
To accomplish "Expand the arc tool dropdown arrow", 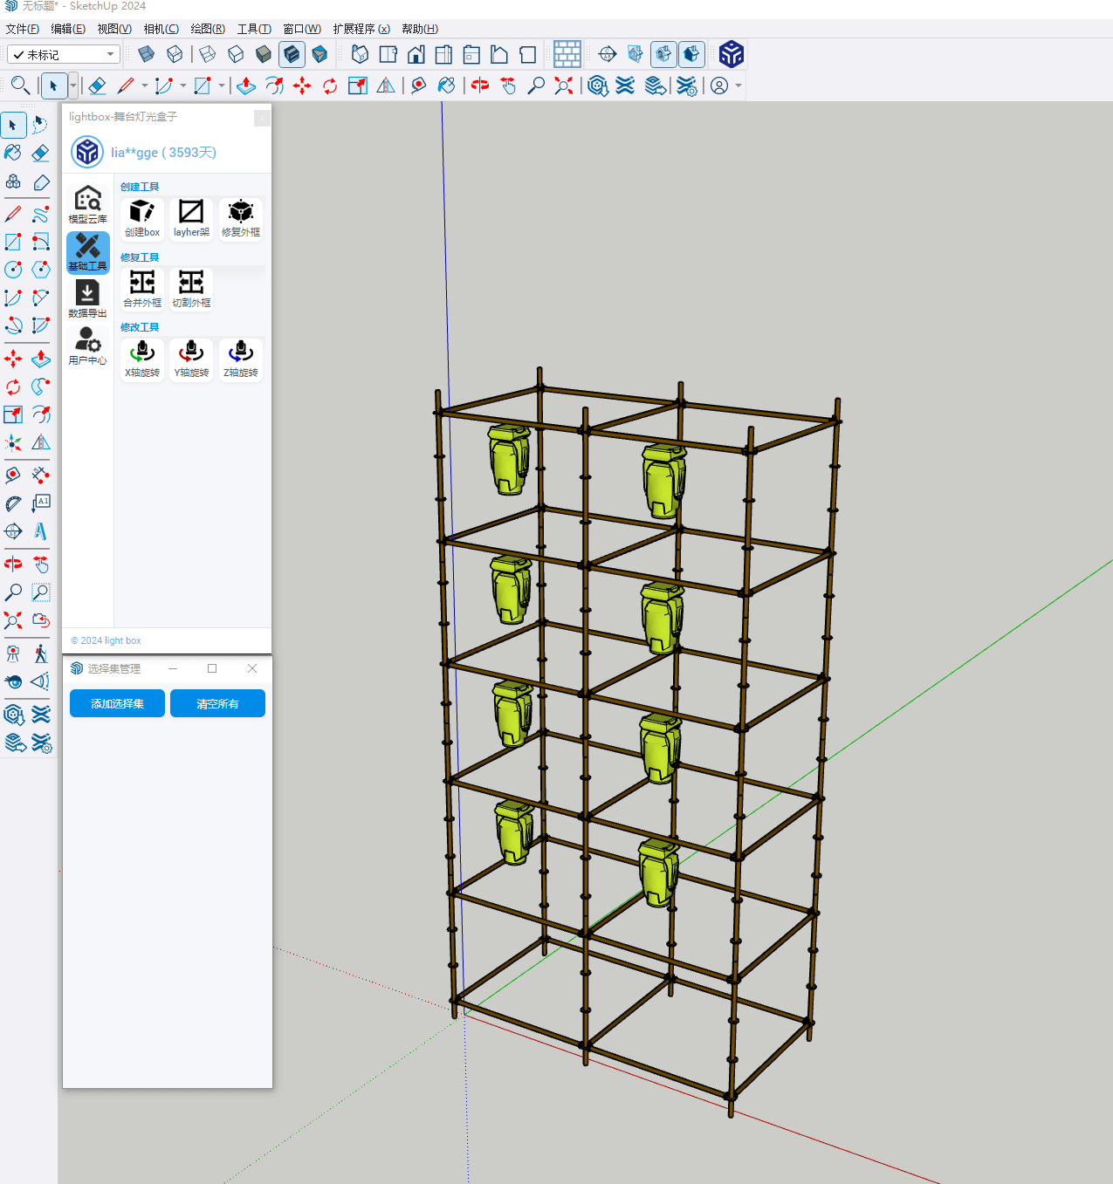I will click(x=182, y=86).
